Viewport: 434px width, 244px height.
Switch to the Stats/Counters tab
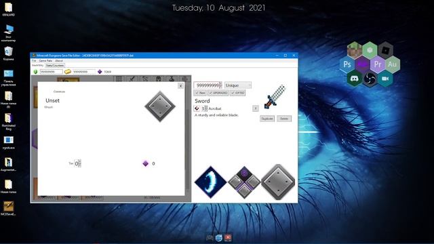point(55,65)
